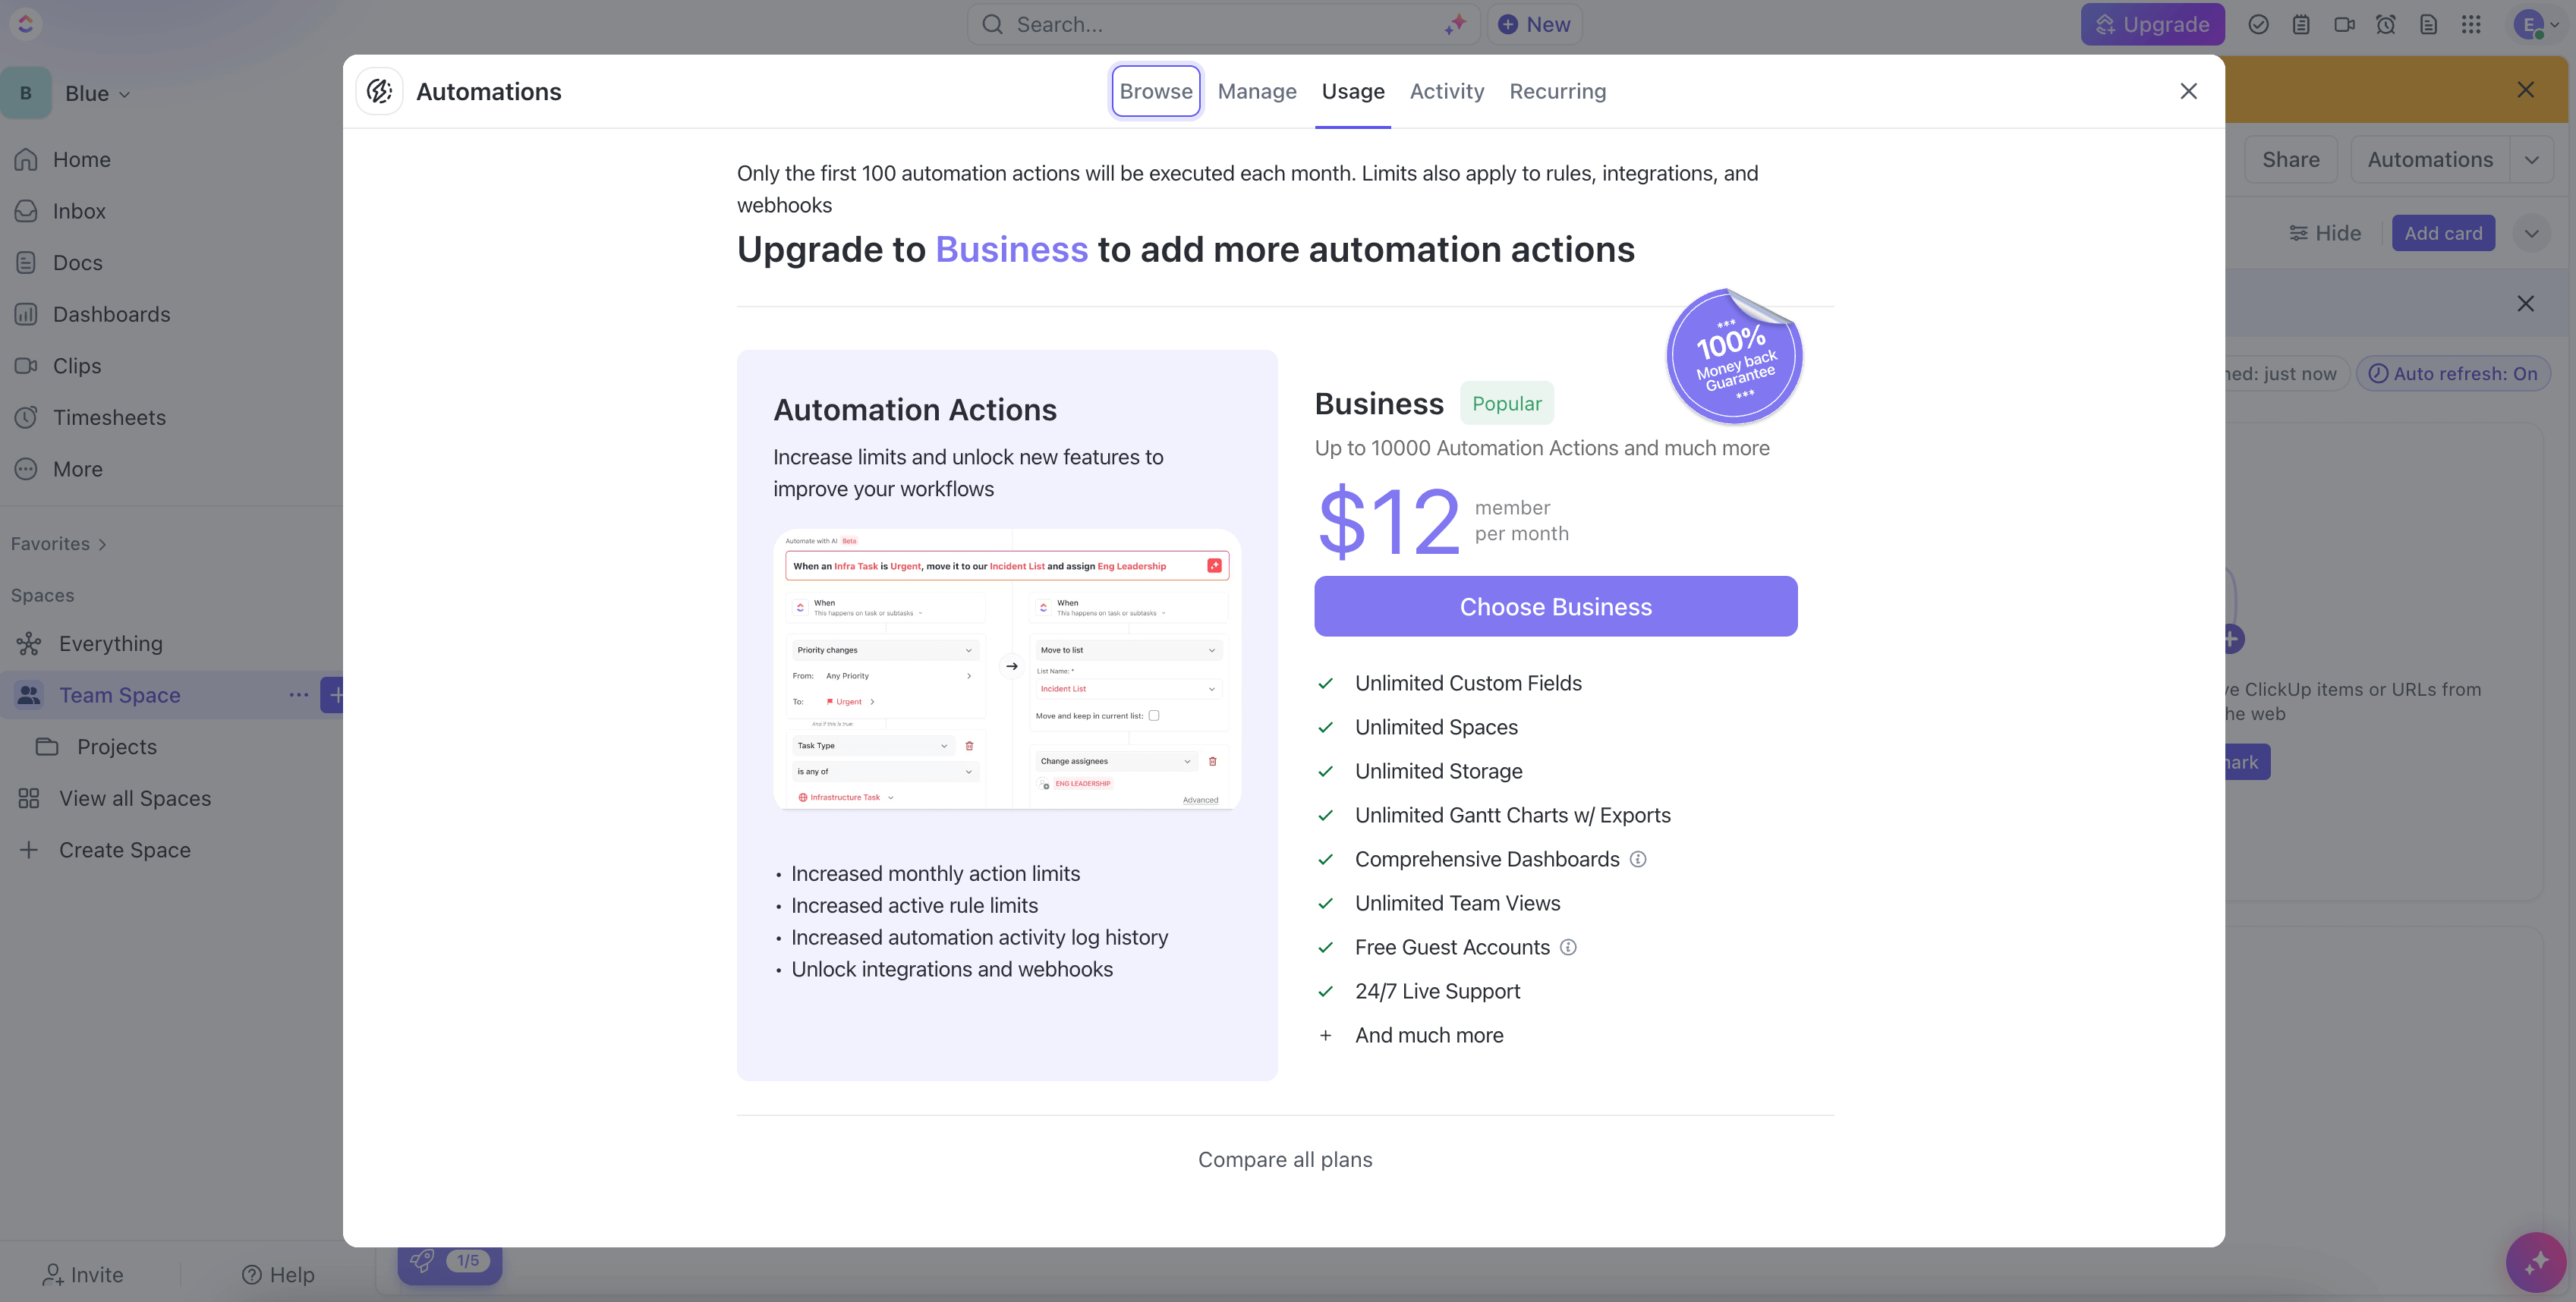Open the alarm reminder icon in top bar
2576x1302 pixels.
(x=2386, y=24)
